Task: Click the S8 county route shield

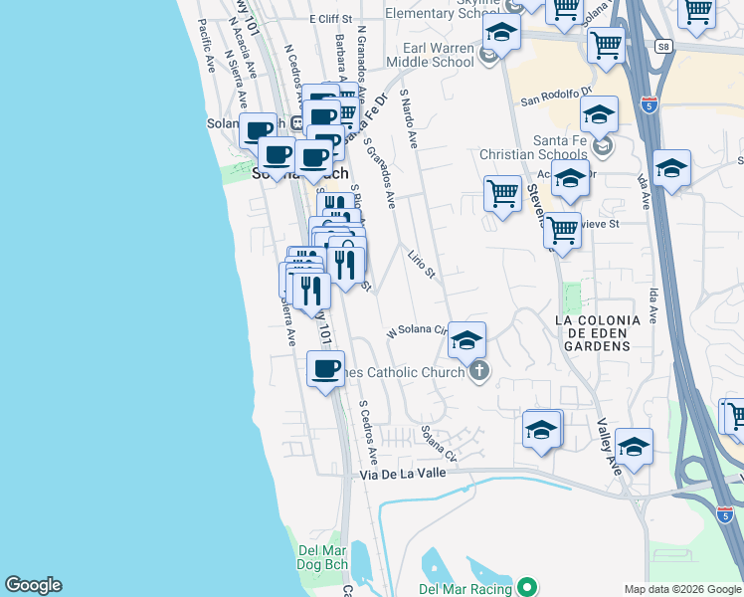Action: 663,47
